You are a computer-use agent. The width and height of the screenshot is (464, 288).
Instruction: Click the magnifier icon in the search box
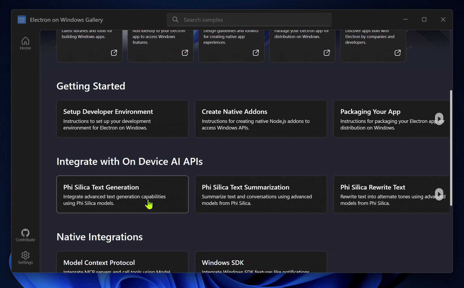tap(175, 20)
